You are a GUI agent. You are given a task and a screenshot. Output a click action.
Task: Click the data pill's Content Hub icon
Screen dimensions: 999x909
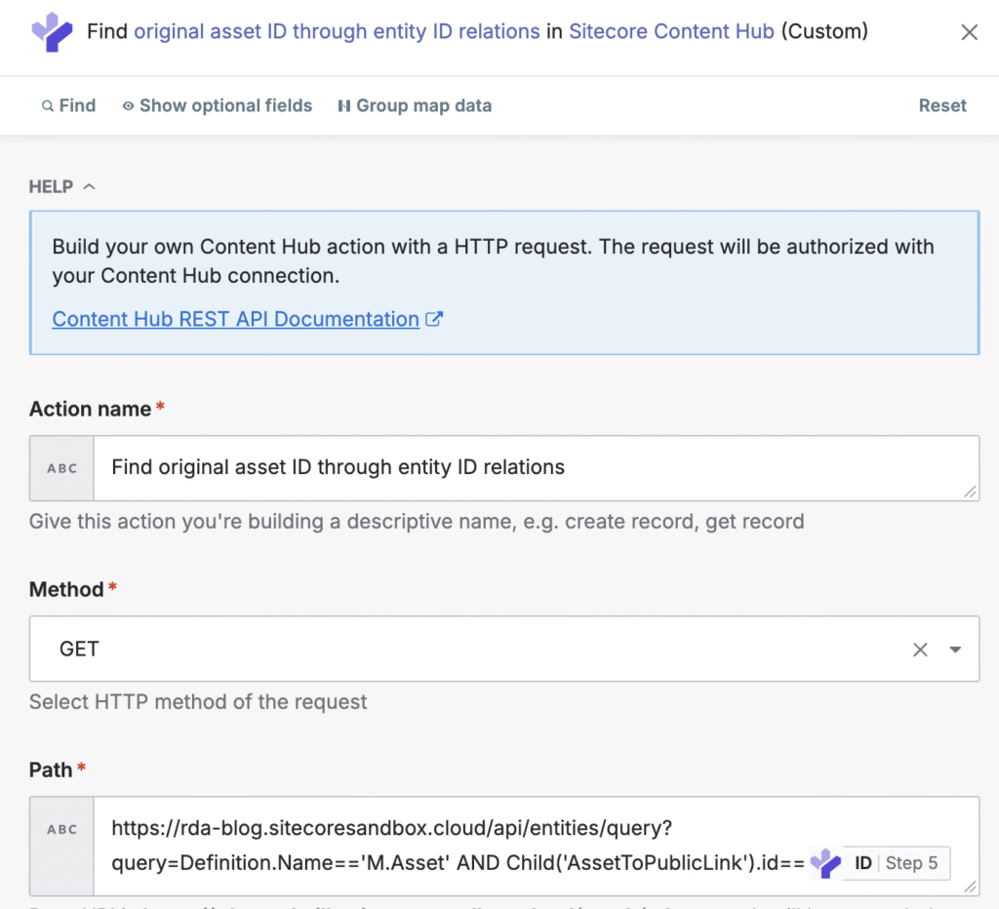pyautogui.click(x=825, y=863)
